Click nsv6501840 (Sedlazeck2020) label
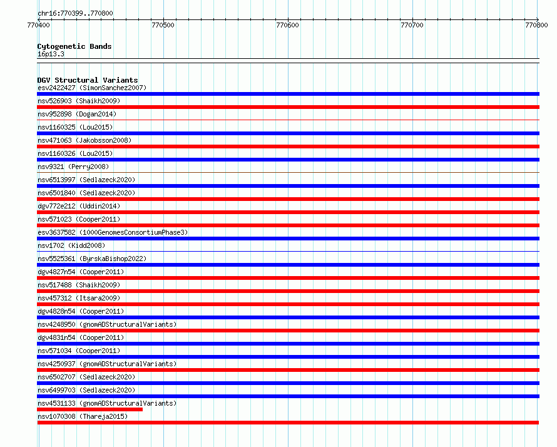Screen dimensions: 557x447 pos(86,193)
